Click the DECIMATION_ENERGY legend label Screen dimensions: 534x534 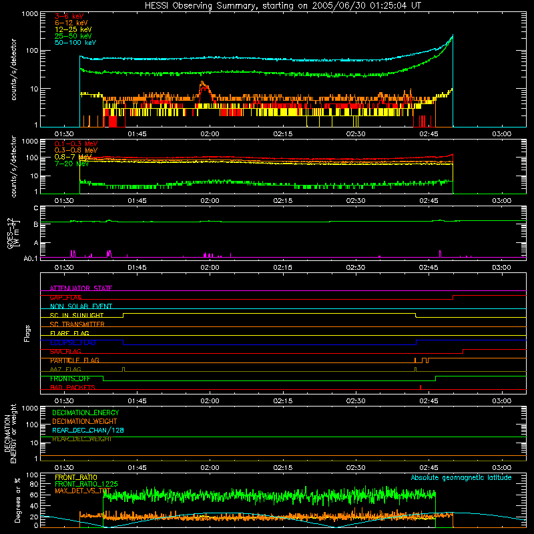(85, 413)
